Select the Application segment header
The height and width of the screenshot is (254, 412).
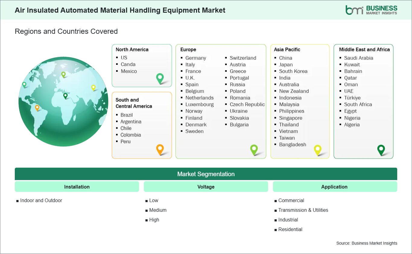[x=334, y=187]
